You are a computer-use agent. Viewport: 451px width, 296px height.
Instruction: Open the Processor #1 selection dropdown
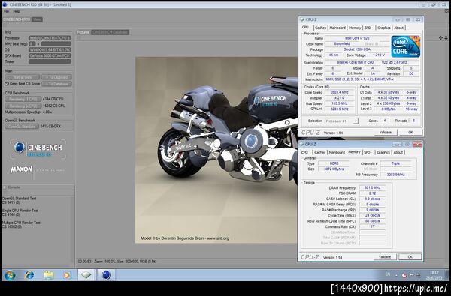tap(341, 121)
